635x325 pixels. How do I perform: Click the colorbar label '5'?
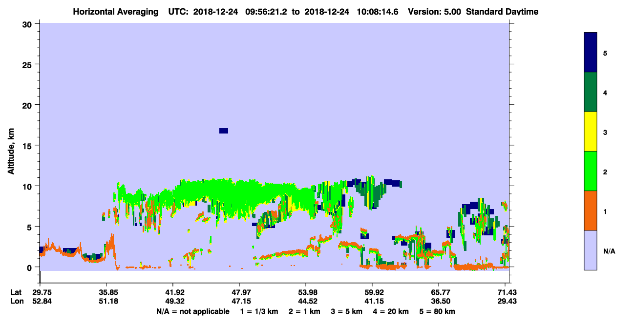click(x=605, y=53)
